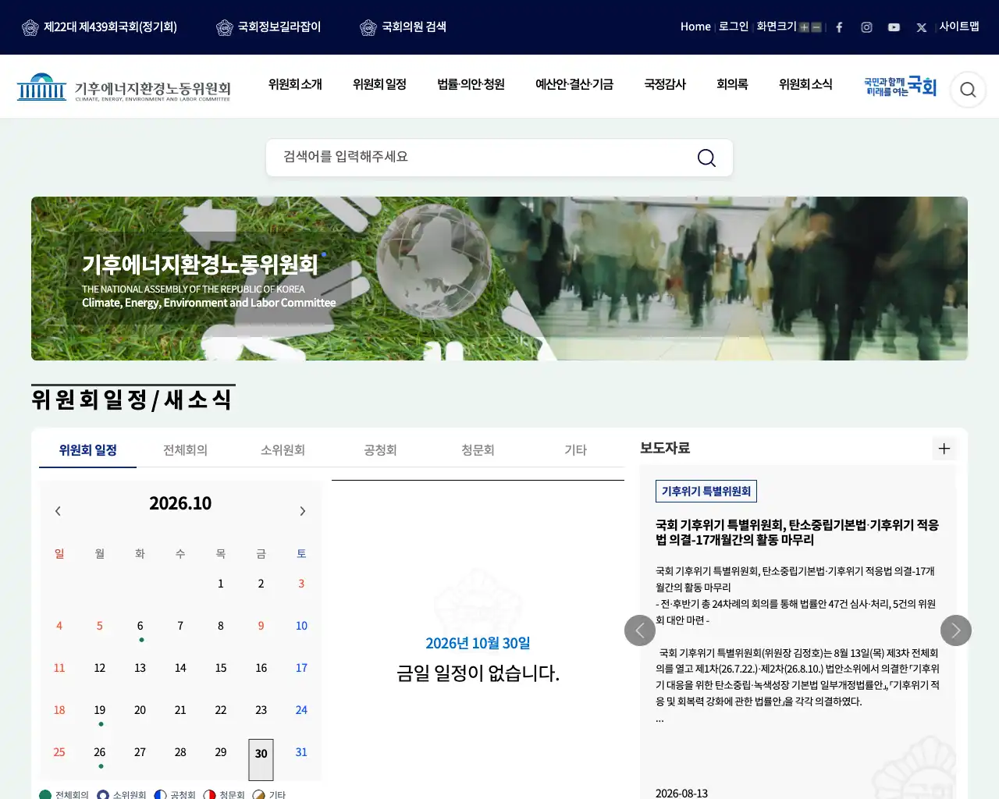Open 예산안·결산·기금 menu

574,84
